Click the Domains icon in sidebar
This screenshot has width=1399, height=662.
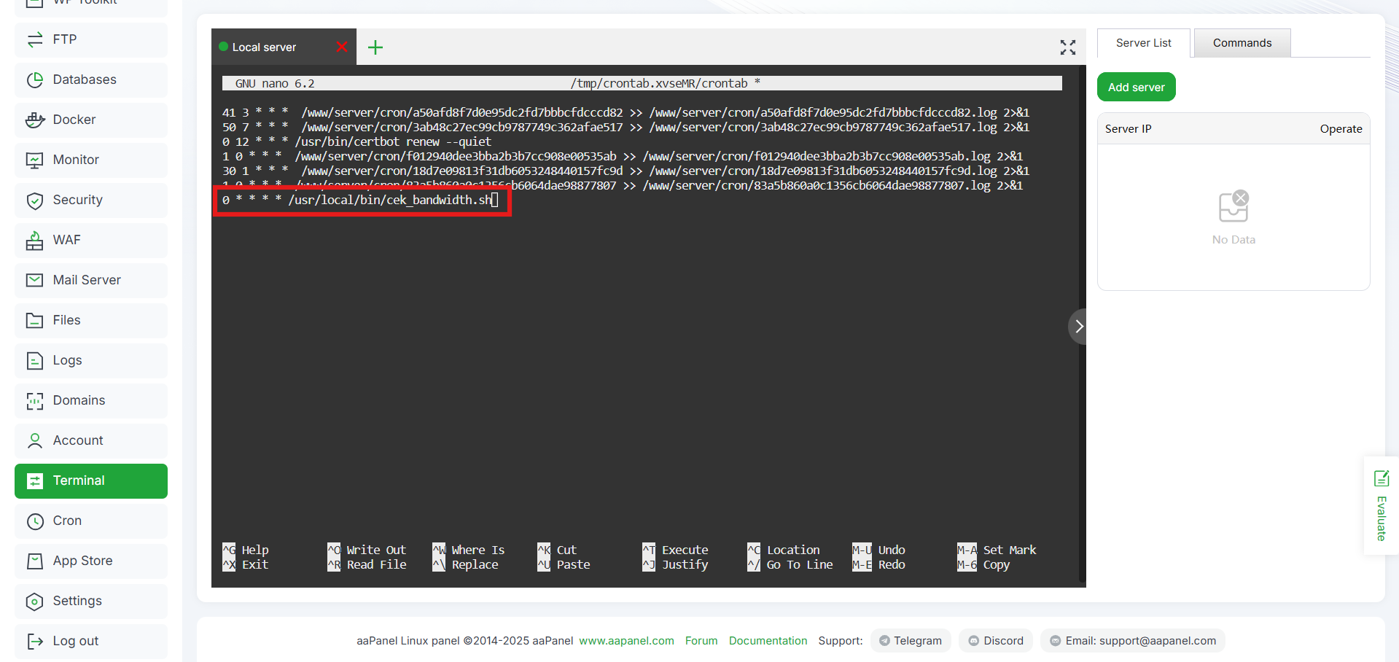35,400
